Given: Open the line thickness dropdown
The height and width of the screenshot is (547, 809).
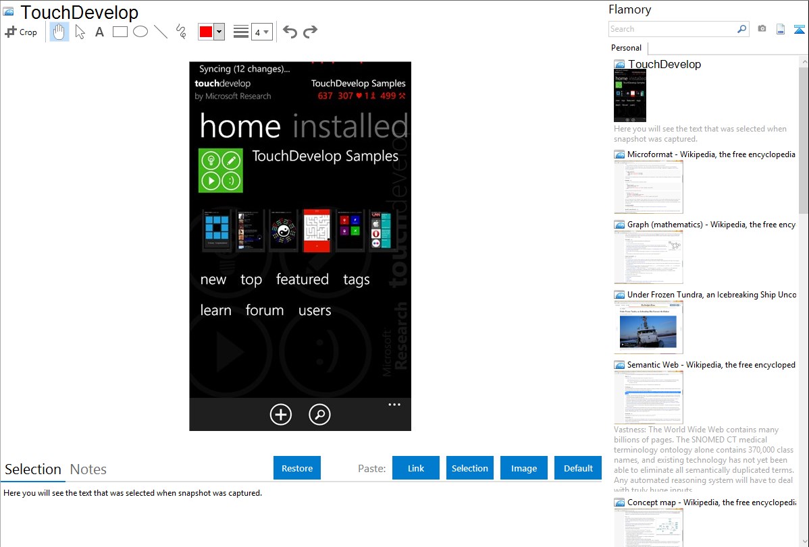Looking at the screenshot, I should click(261, 32).
